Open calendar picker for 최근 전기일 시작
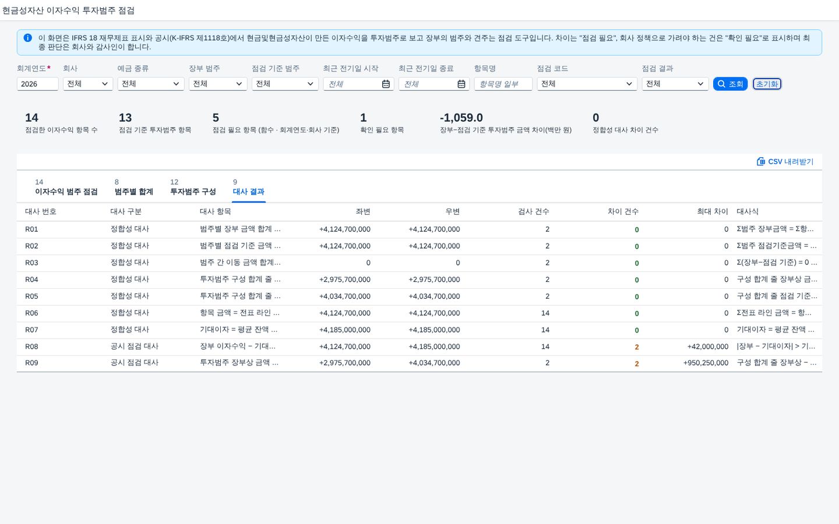This screenshot has height=524, width=839. pos(386,84)
